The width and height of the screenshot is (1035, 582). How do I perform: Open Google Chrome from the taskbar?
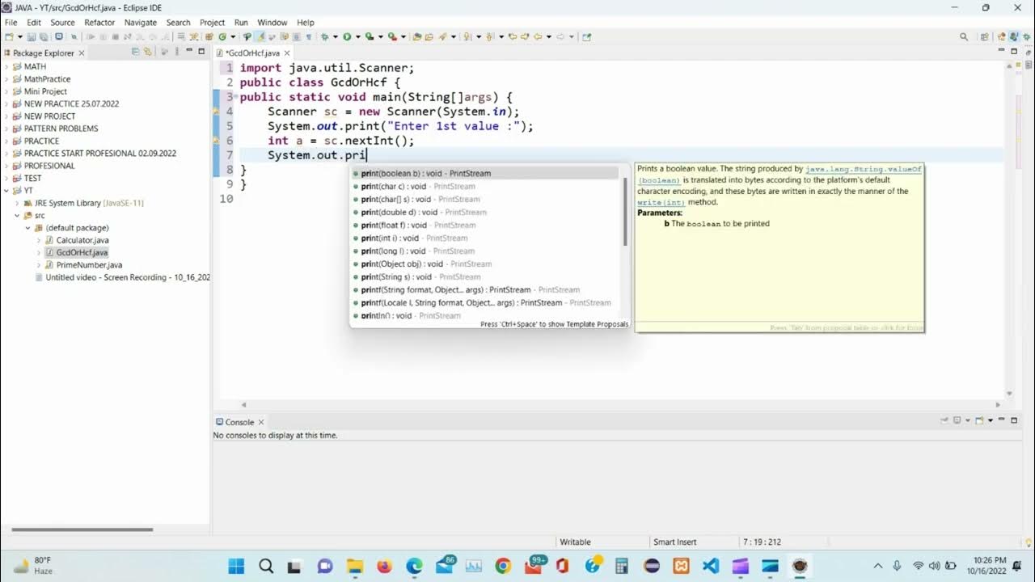point(503,566)
